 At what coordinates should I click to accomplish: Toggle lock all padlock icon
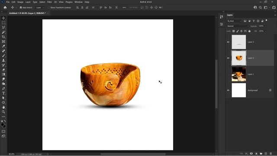click(249, 31)
